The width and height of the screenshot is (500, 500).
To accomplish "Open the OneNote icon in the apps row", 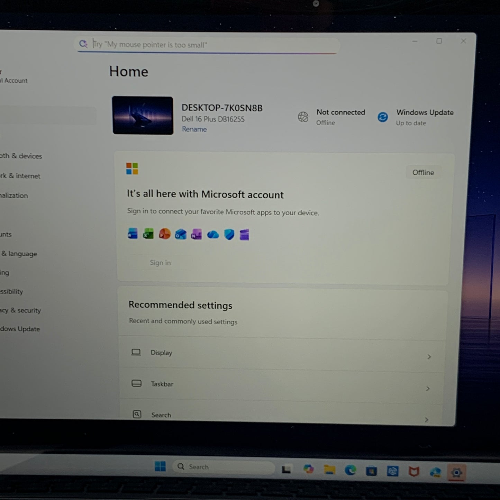I will [197, 234].
